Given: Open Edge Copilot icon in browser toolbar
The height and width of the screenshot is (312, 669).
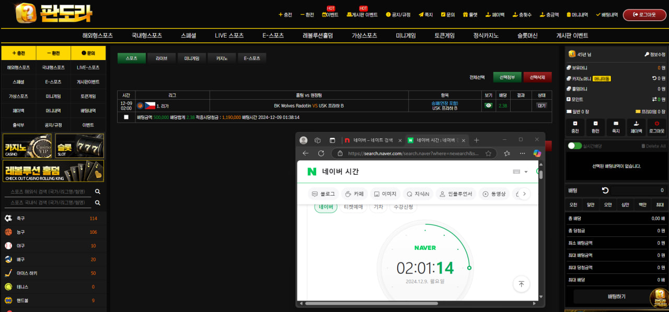Looking at the screenshot, I should [x=536, y=153].
